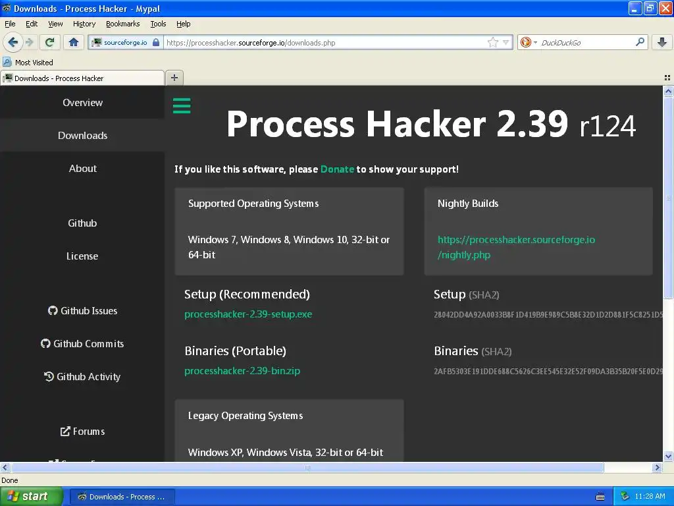Viewport: 674px width, 506px height.
Task: Open the License sidebar page
Action: pyautogui.click(x=82, y=256)
